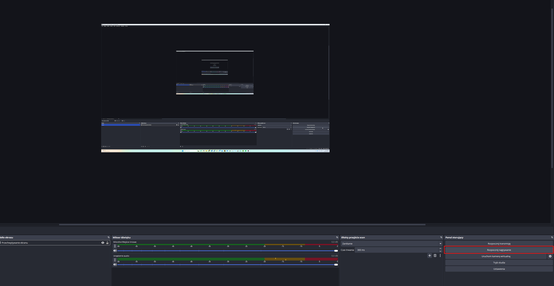The width and height of the screenshot is (554, 286).
Task: Add a new scene transition with plus
Action: [430, 256]
